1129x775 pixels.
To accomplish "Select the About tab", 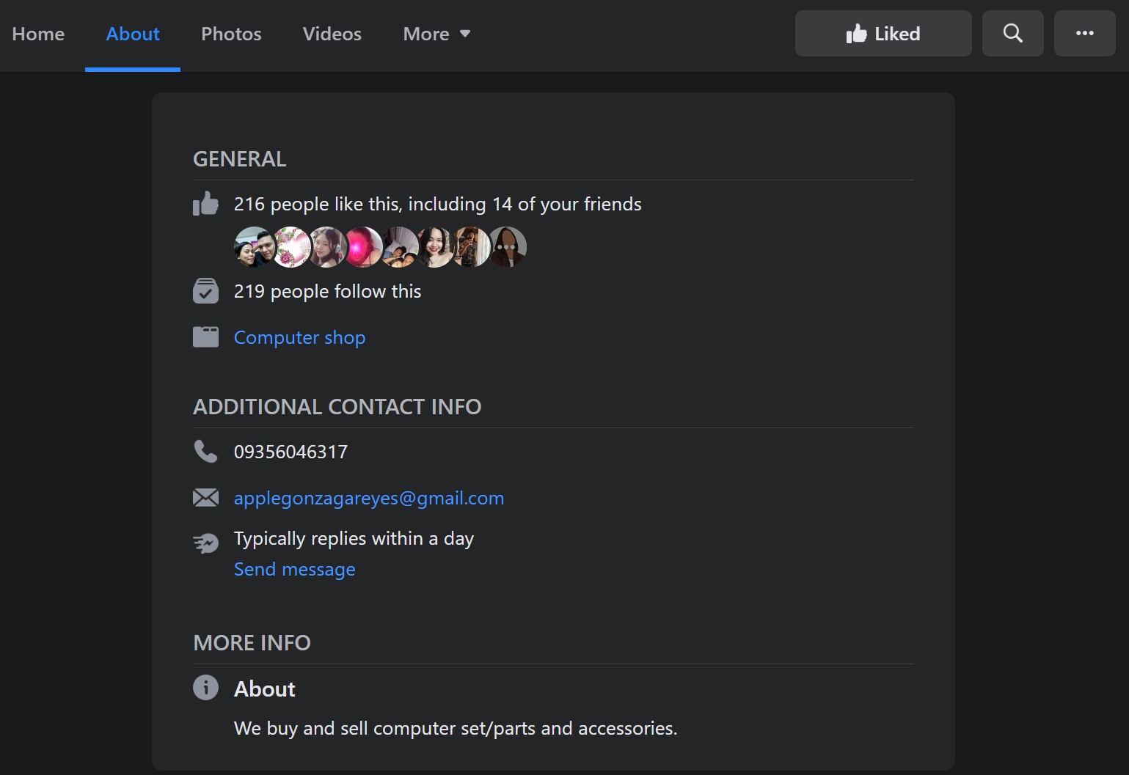I will click(x=133, y=34).
